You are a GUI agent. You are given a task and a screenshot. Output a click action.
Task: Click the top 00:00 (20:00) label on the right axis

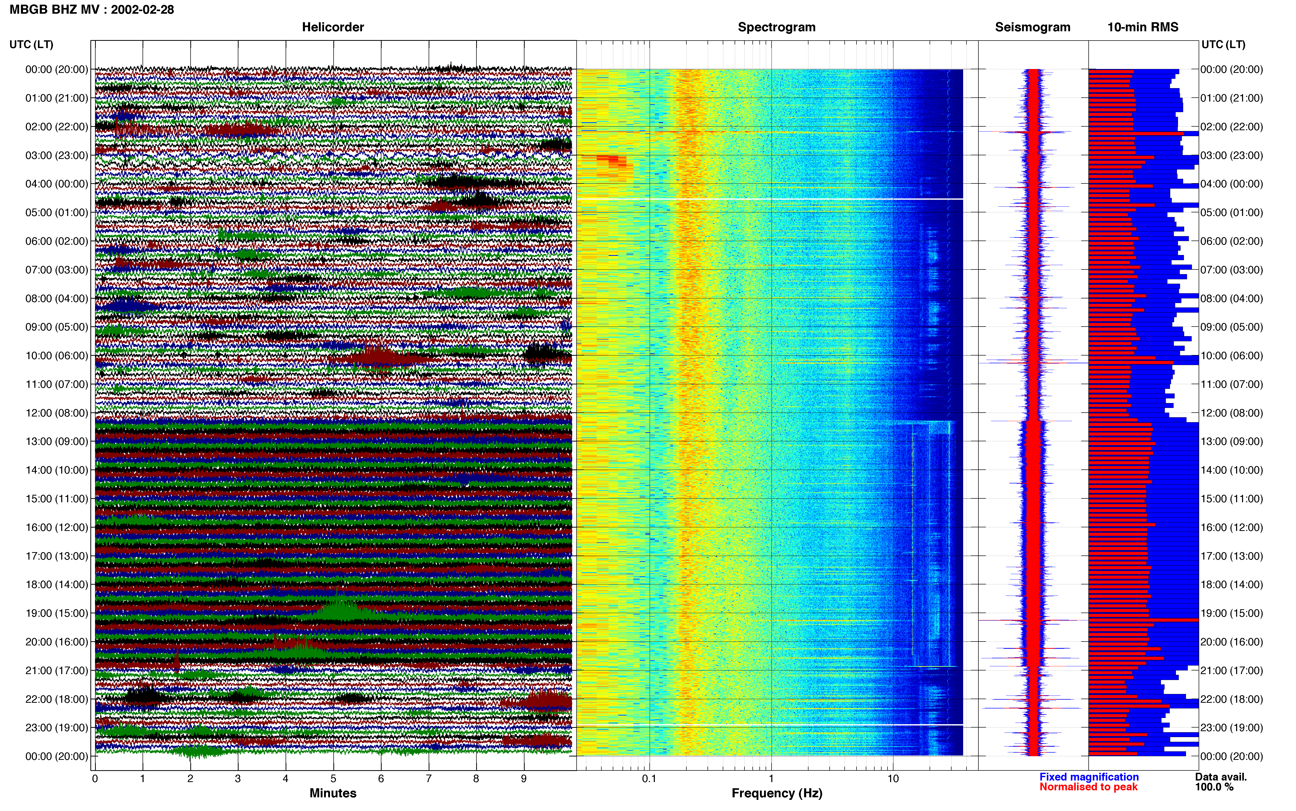point(1232,70)
